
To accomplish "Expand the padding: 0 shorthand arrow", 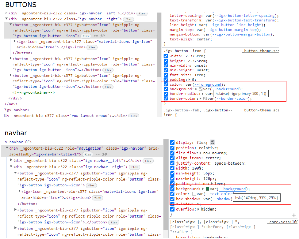I will point(189,80).
